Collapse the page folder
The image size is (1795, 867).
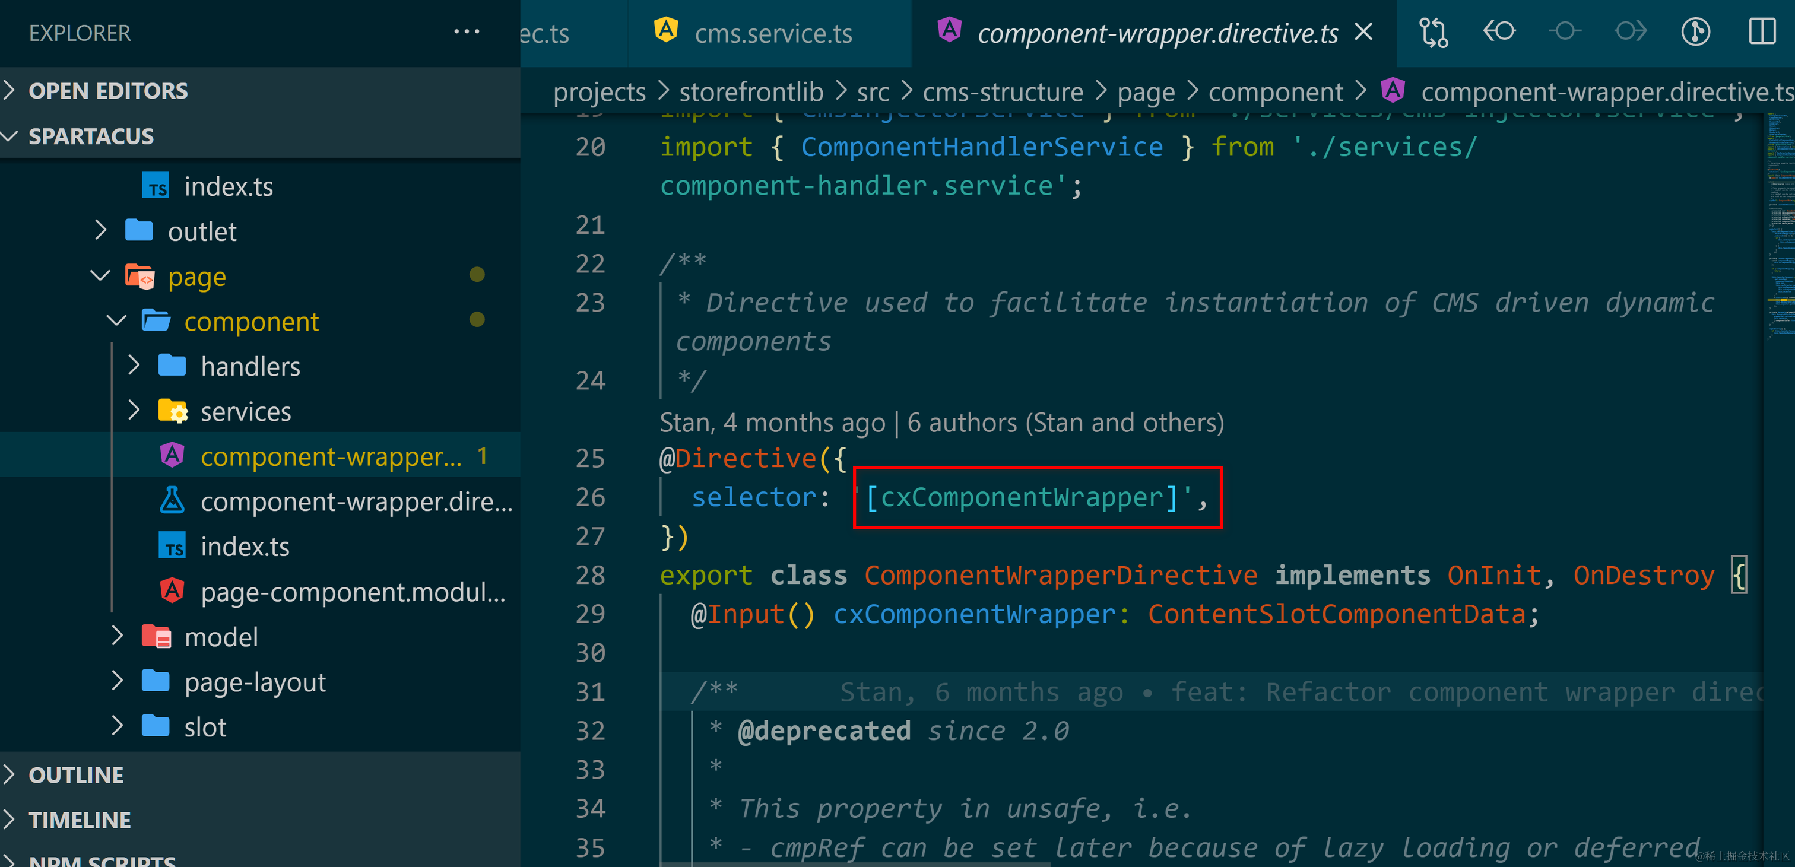196,277
